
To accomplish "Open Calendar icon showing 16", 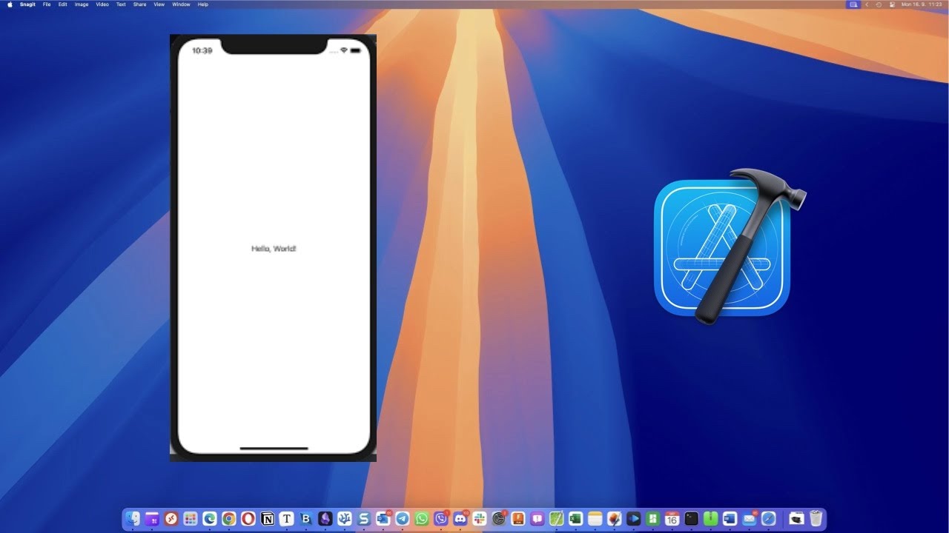I will click(x=672, y=519).
